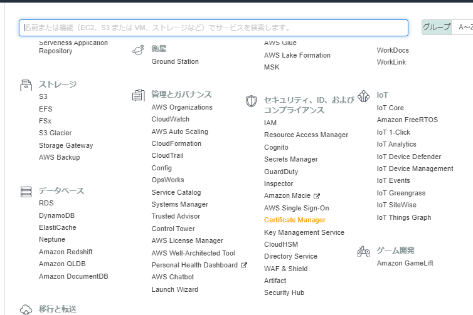Open Certificate Manager service
The height and width of the screenshot is (315, 473).
click(x=295, y=220)
